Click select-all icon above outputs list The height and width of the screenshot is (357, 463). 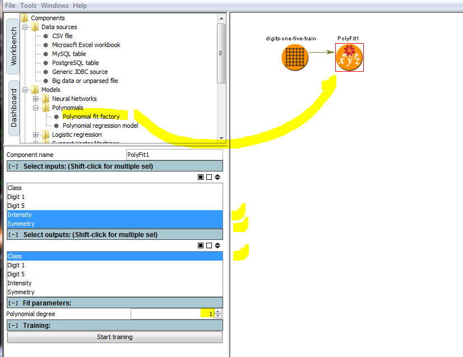pyautogui.click(x=201, y=245)
